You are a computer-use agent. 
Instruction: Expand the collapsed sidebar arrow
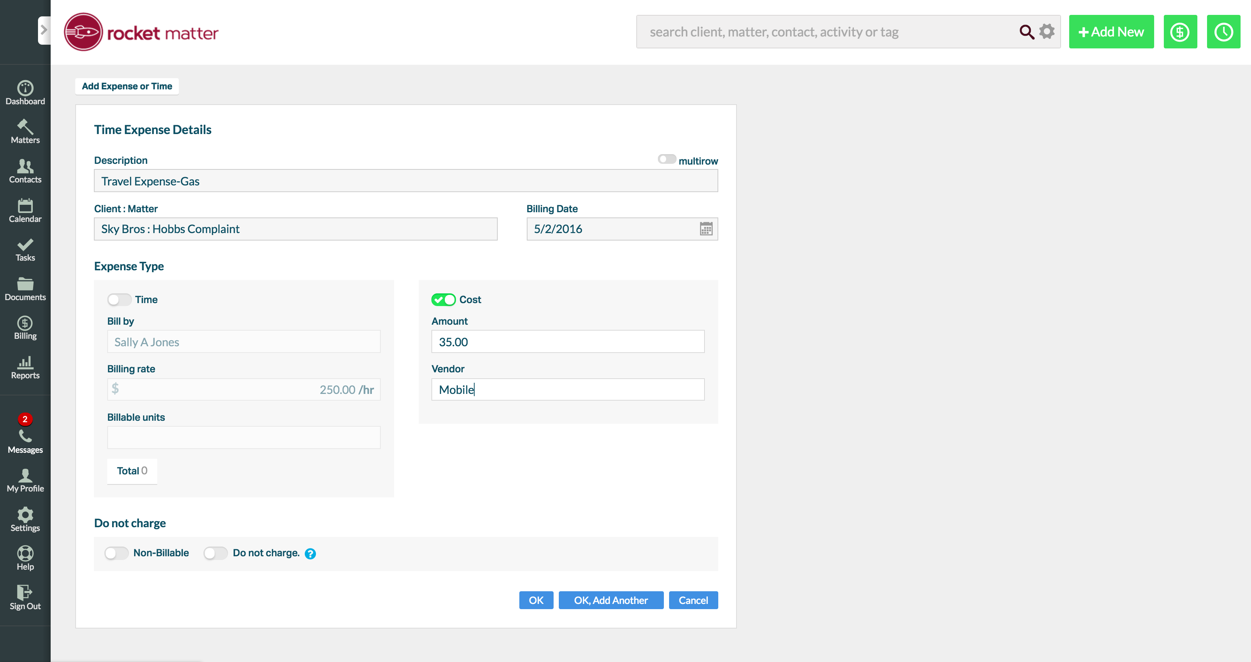[44, 30]
